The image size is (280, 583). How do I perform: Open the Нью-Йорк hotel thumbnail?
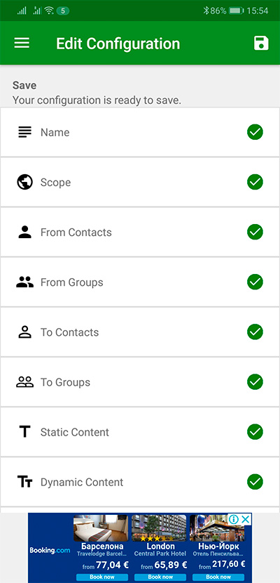217,528
